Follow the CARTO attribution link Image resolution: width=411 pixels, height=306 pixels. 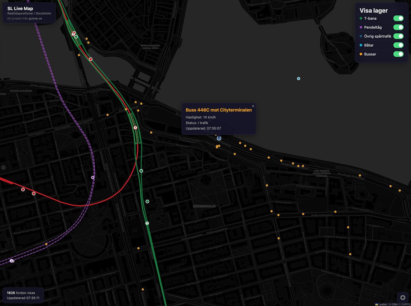coord(406,304)
